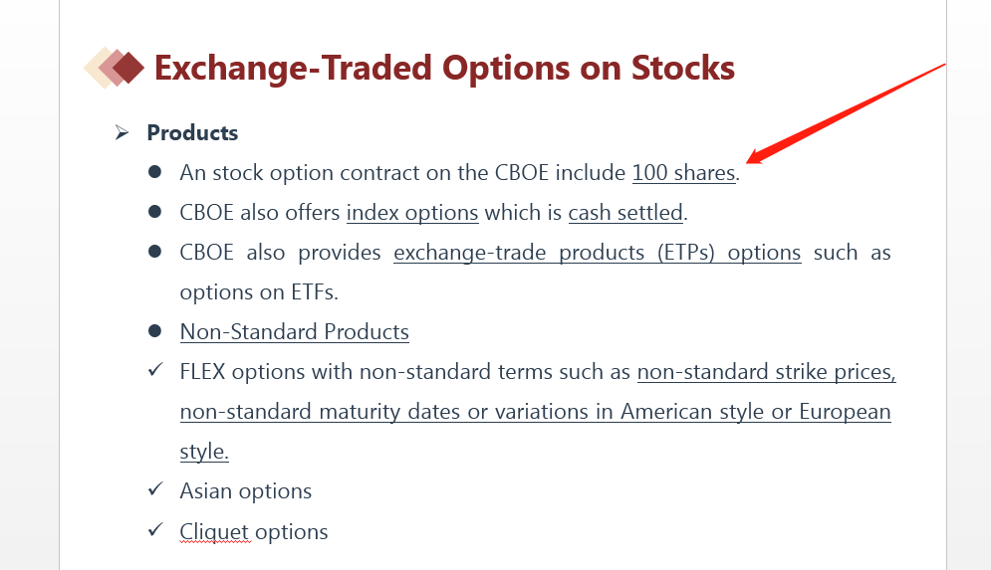Click the 'Asian options' text
The width and height of the screenshot is (991, 570).
pyautogui.click(x=245, y=490)
